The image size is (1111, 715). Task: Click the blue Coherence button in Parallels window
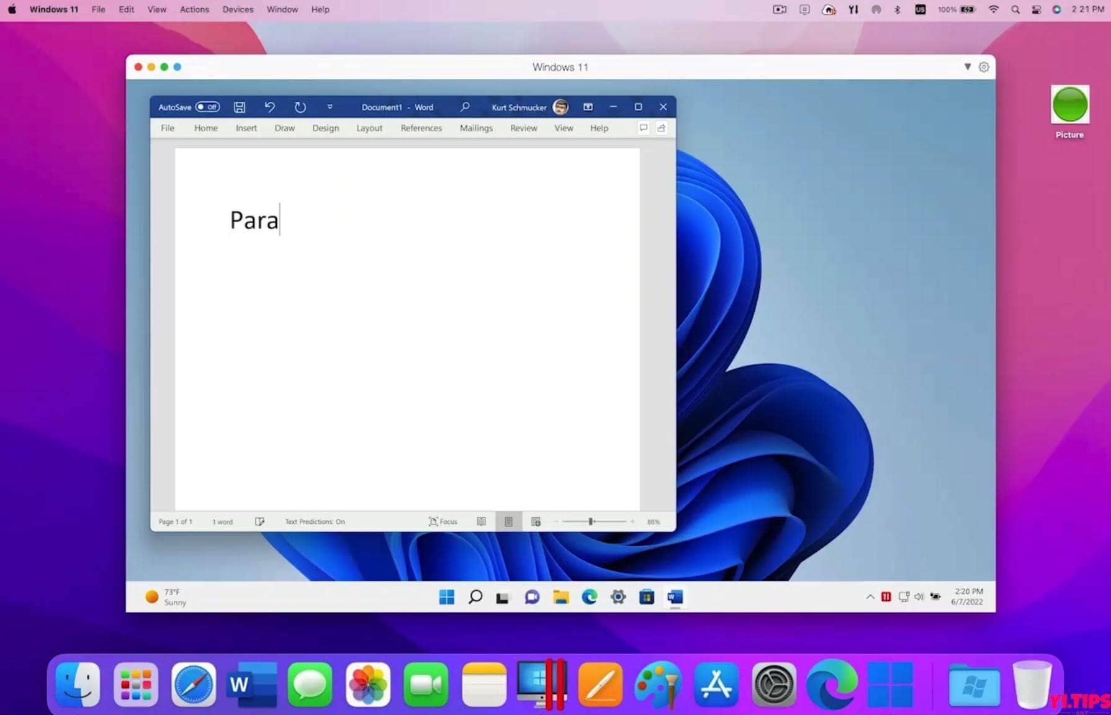[177, 67]
